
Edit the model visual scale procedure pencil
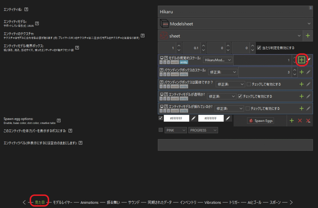point(308,60)
